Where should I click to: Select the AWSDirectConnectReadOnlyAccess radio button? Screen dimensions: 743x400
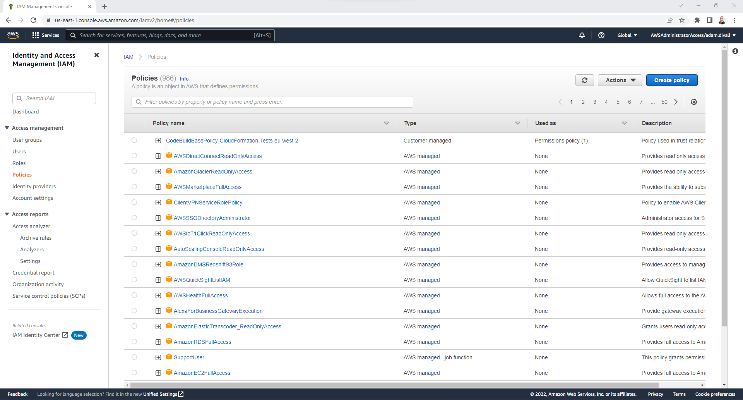(134, 156)
